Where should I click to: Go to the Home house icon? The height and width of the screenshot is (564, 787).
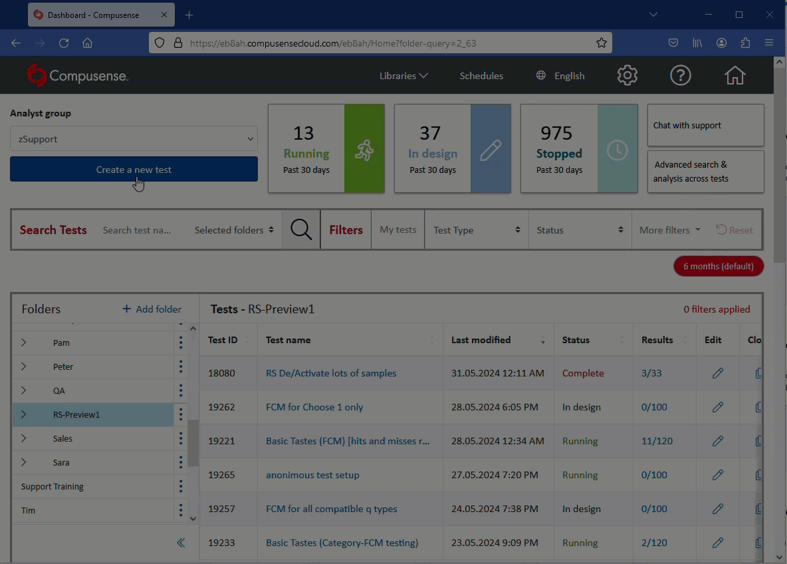pyautogui.click(x=734, y=75)
